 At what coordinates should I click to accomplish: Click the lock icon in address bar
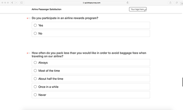(x=83, y=3)
